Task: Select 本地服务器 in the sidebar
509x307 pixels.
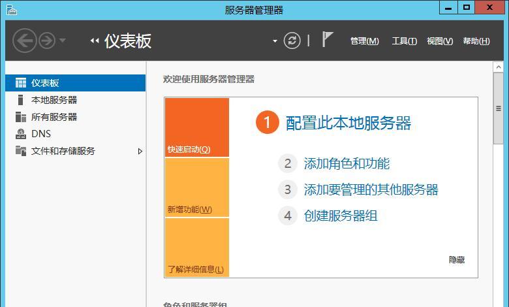Action: [x=75, y=100]
